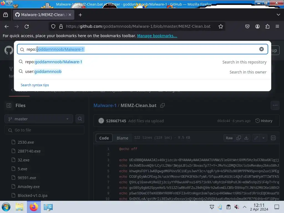Click the Firefox View icon

(x=6, y=15)
